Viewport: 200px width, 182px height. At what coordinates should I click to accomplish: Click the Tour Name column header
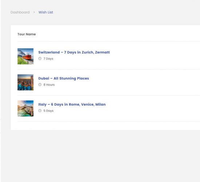pos(27,34)
